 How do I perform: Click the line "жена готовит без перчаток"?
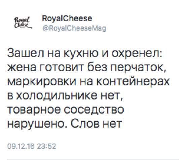coord(86,68)
